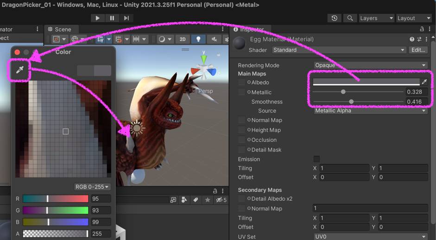This screenshot has width=436, height=240.
Task: Open the Shader dropdown set to Standard
Action: 339,50
